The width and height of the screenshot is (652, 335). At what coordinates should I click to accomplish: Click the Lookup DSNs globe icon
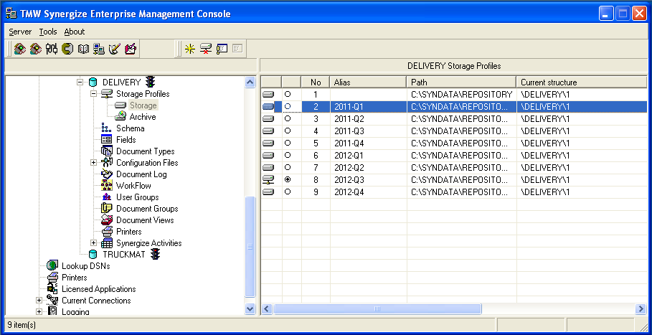coord(52,266)
